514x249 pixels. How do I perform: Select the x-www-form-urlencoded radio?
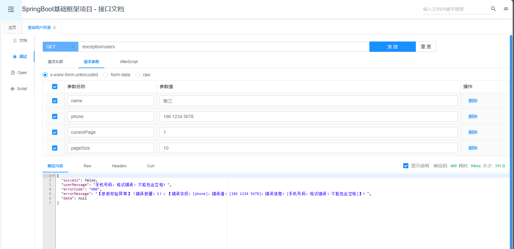(x=45, y=75)
